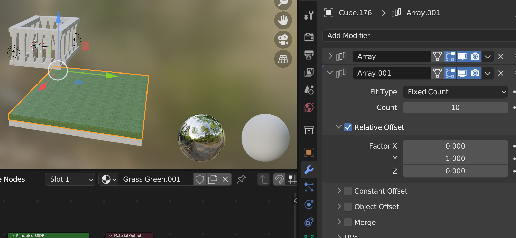Click the Count value field
The height and width of the screenshot is (238, 516).
pos(455,107)
